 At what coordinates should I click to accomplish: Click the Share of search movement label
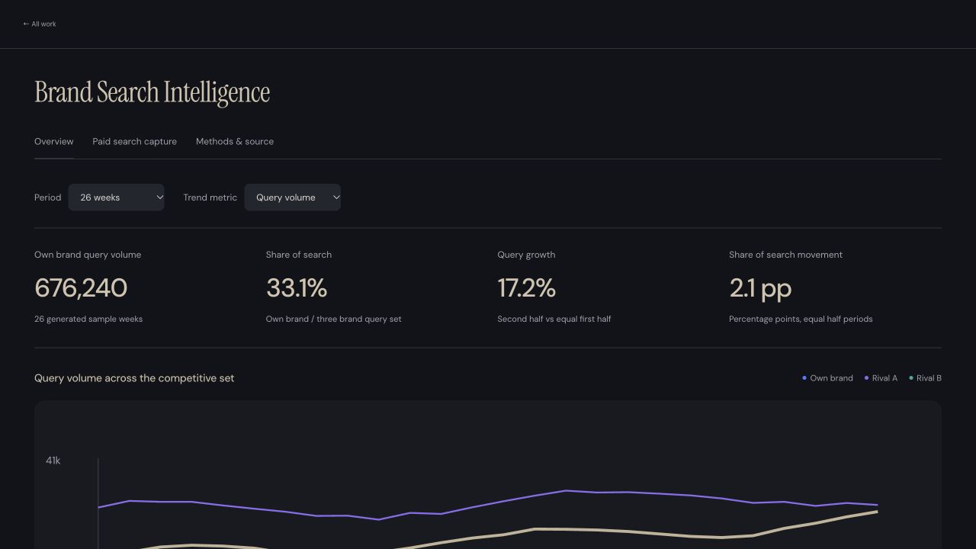(x=785, y=255)
